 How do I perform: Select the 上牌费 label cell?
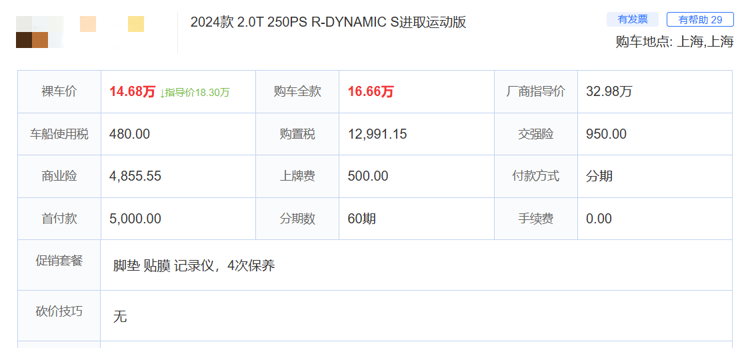(297, 177)
